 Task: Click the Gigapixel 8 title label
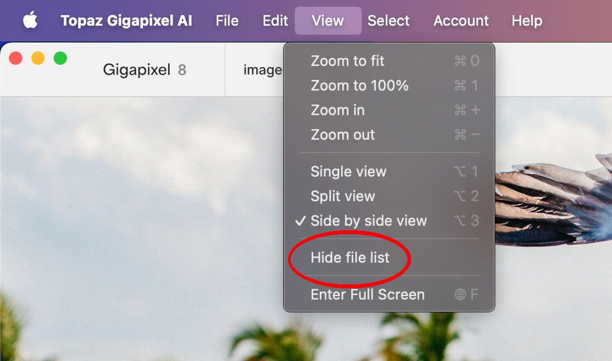click(145, 70)
